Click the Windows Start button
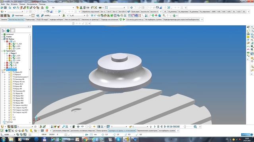The height and width of the screenshot is (142, 254). 3,139
